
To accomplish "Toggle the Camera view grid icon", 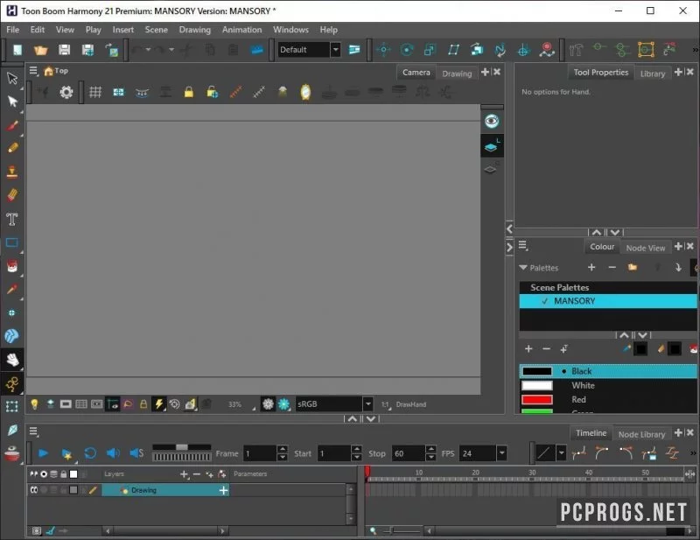I will coord(95,93).
